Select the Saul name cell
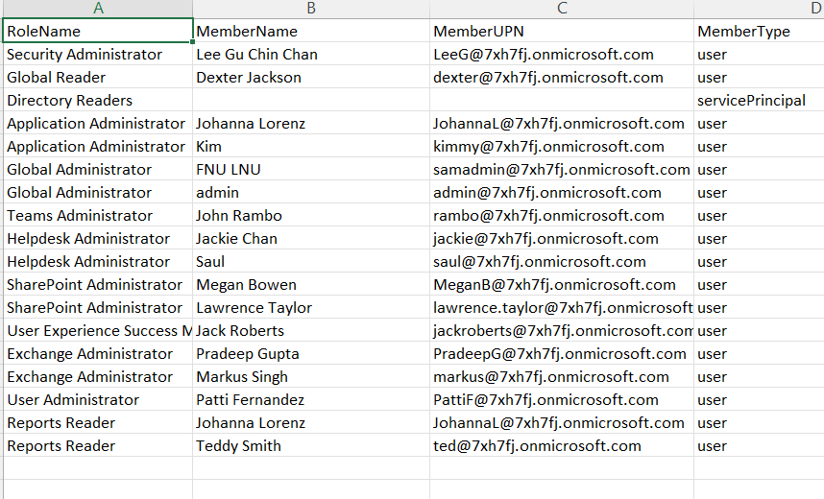This screenshot has width=824, height=499. [311, 262]
